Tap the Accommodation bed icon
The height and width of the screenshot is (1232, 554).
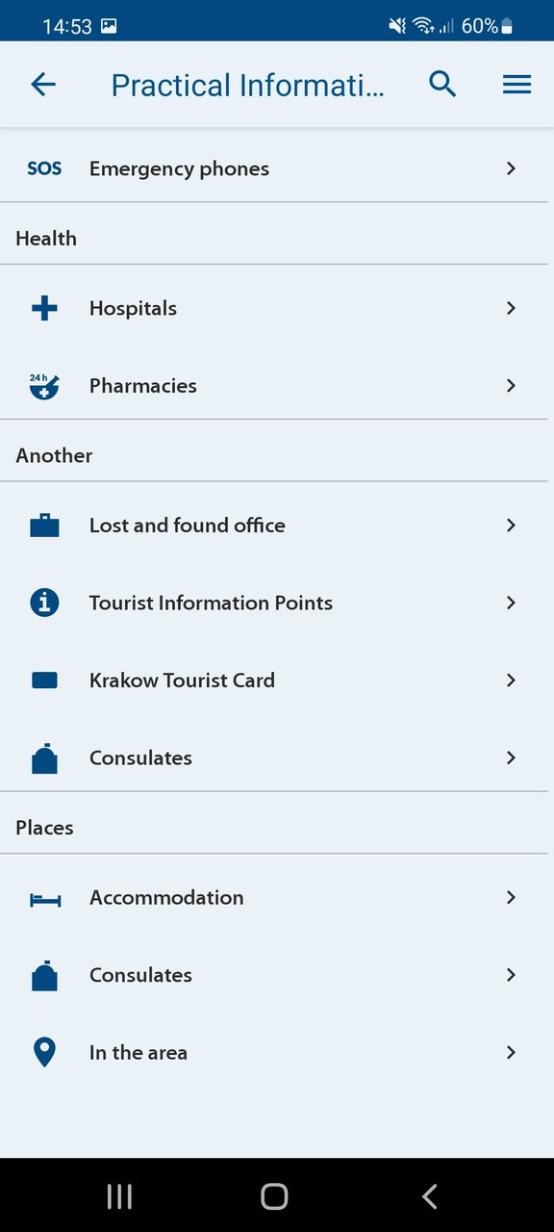coord(44,898)
